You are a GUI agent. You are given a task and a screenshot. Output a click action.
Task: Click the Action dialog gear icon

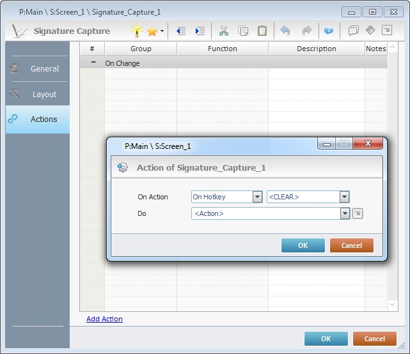coord(122,167)
